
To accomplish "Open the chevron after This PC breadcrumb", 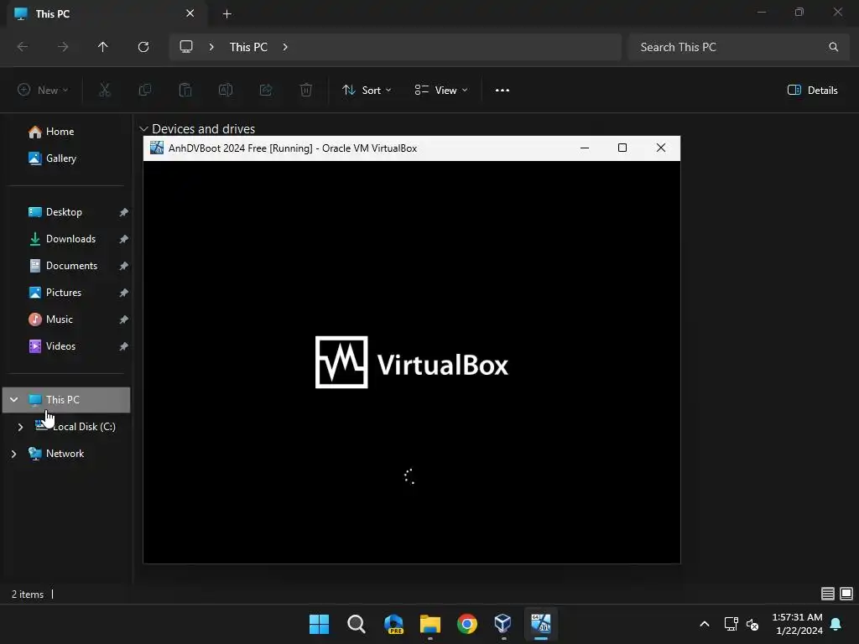I will pyautogui.click(x=285, y=47).
